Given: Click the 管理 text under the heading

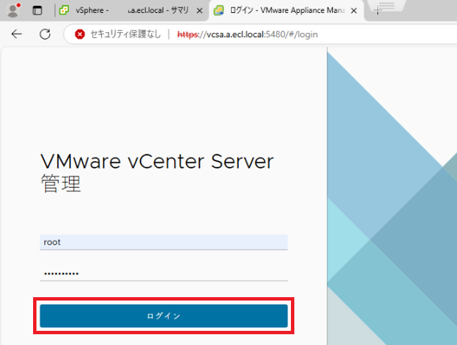Looking at the screenshot, I should (x=61, y=185).
